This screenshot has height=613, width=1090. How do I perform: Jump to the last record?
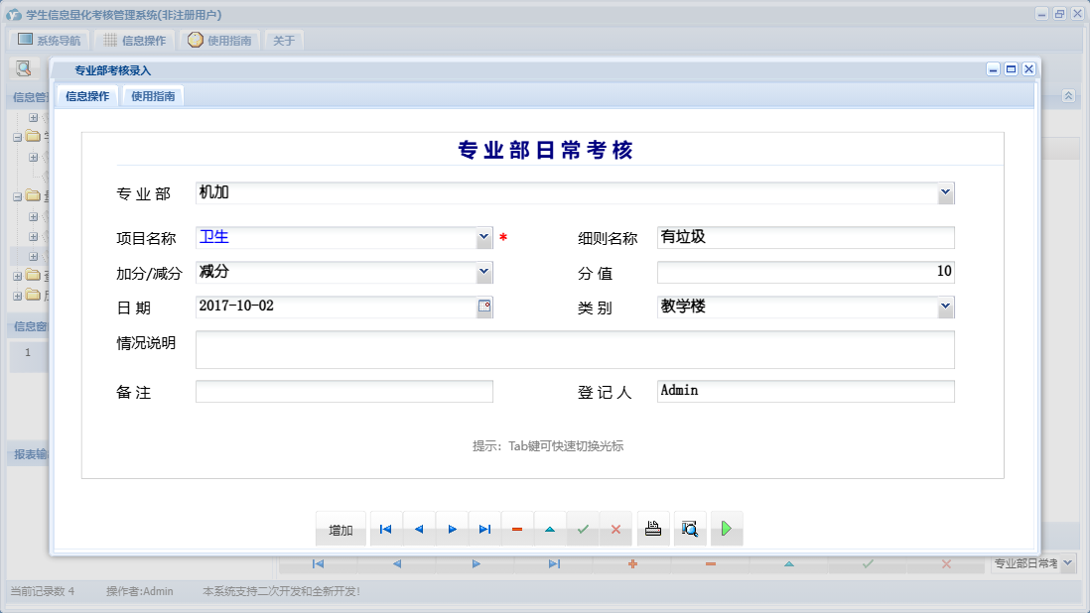click(x=484, y=529)
